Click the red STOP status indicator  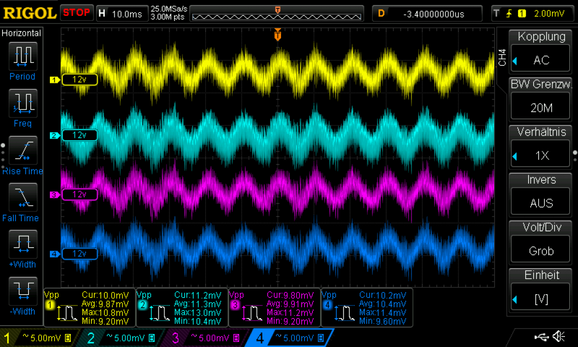point(76,13)
